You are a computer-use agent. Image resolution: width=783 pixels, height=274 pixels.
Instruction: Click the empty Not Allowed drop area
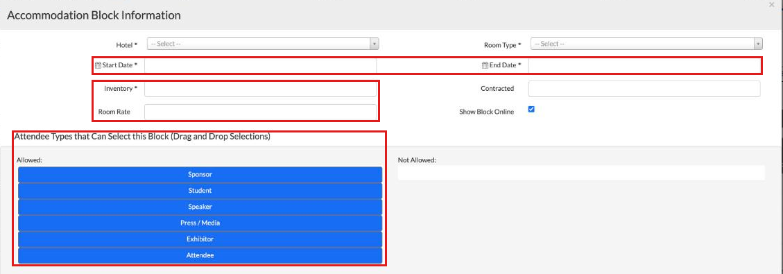pos(581,173)
